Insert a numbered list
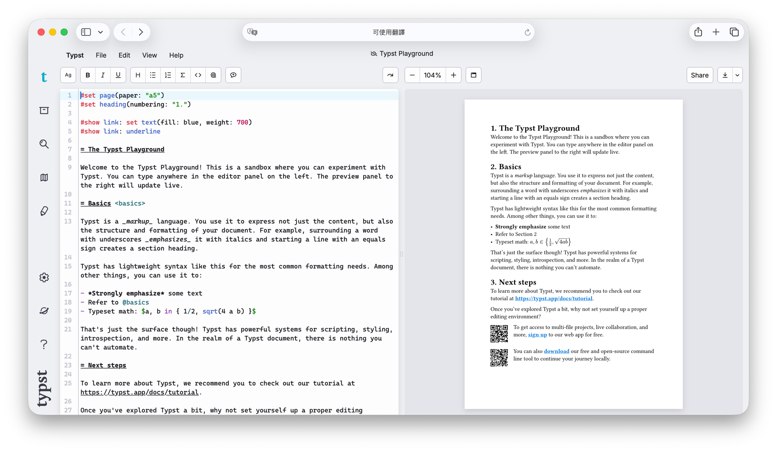 [168, 75]
